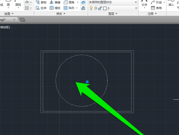Expand the 图层 panel
179x135 pixels.
pyautogui.click(x=113, y=14)
